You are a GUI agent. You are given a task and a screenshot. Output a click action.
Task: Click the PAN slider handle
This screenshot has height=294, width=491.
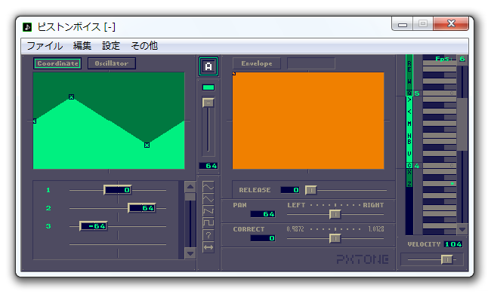(335, 214)
